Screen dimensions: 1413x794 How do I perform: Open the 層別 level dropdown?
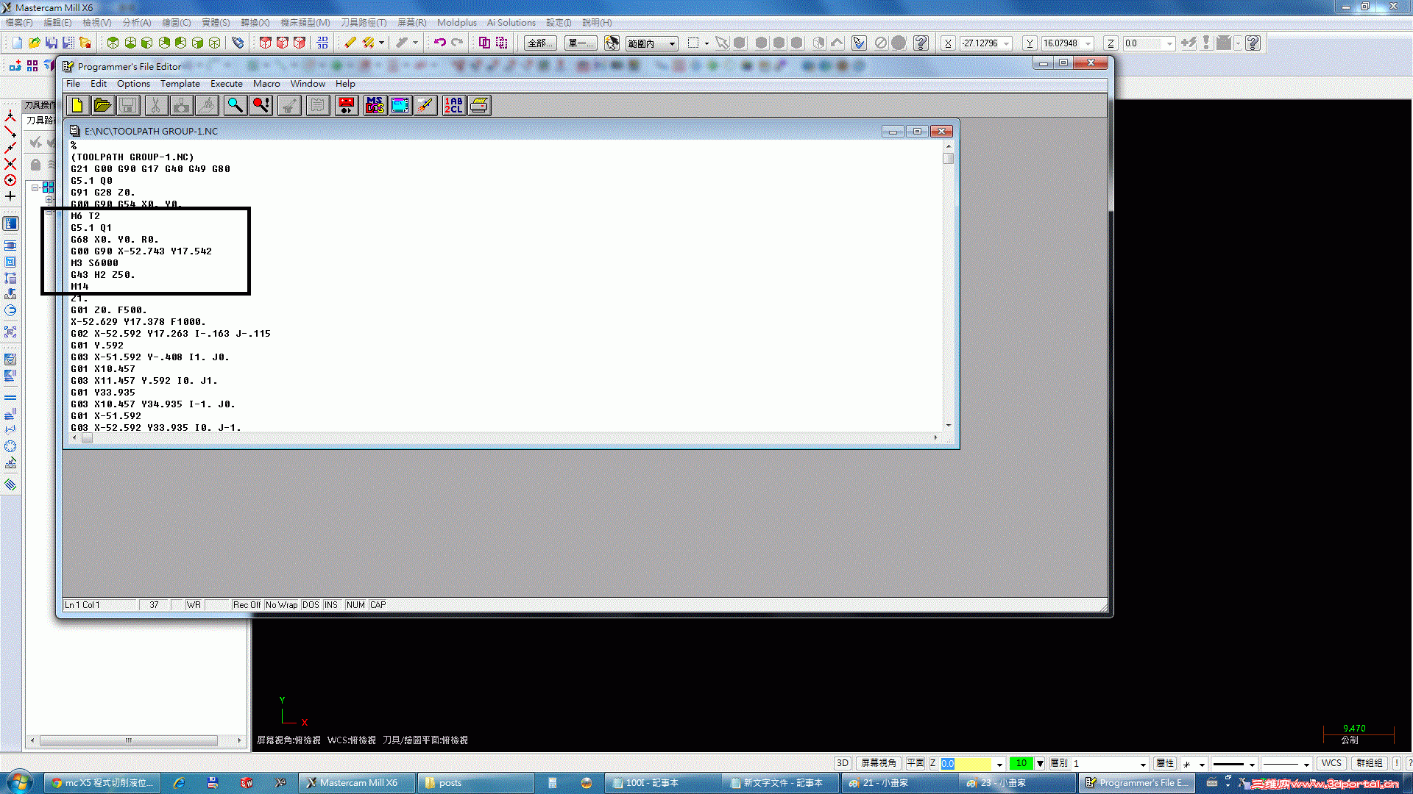click(x=1142, y=764)
